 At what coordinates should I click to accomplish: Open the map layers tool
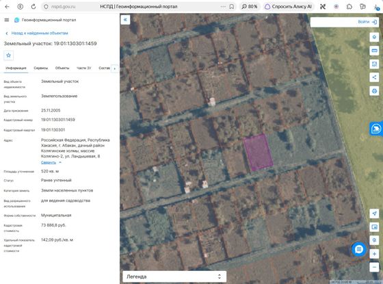point(374,37)
